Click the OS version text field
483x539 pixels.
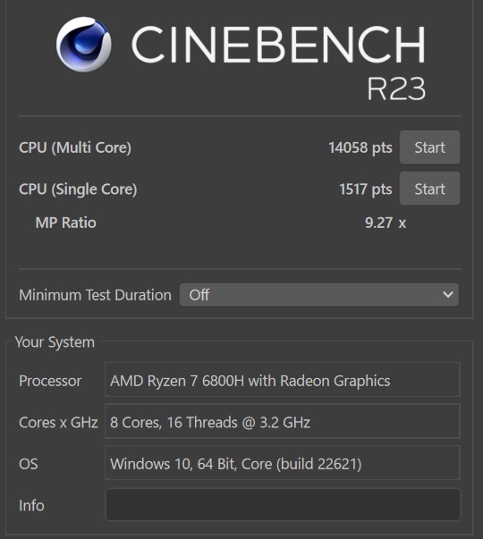(x=283, y=463)
